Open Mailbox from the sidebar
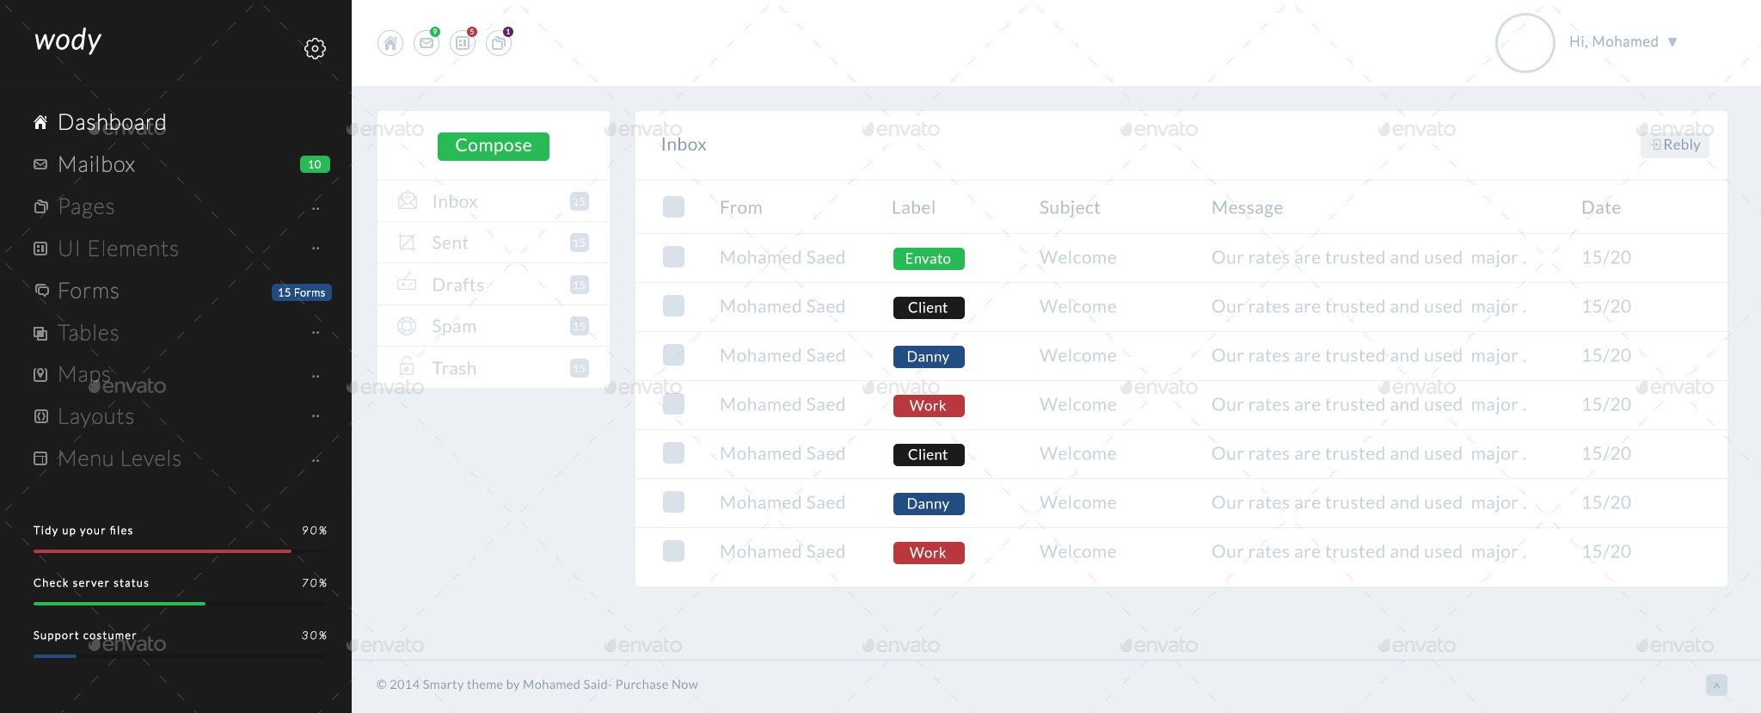1761x713 pixels. (x=96, y=165)
